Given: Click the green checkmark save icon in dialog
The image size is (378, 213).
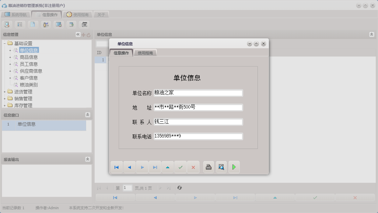Looking at the screenshot, I should coord(180,167).
